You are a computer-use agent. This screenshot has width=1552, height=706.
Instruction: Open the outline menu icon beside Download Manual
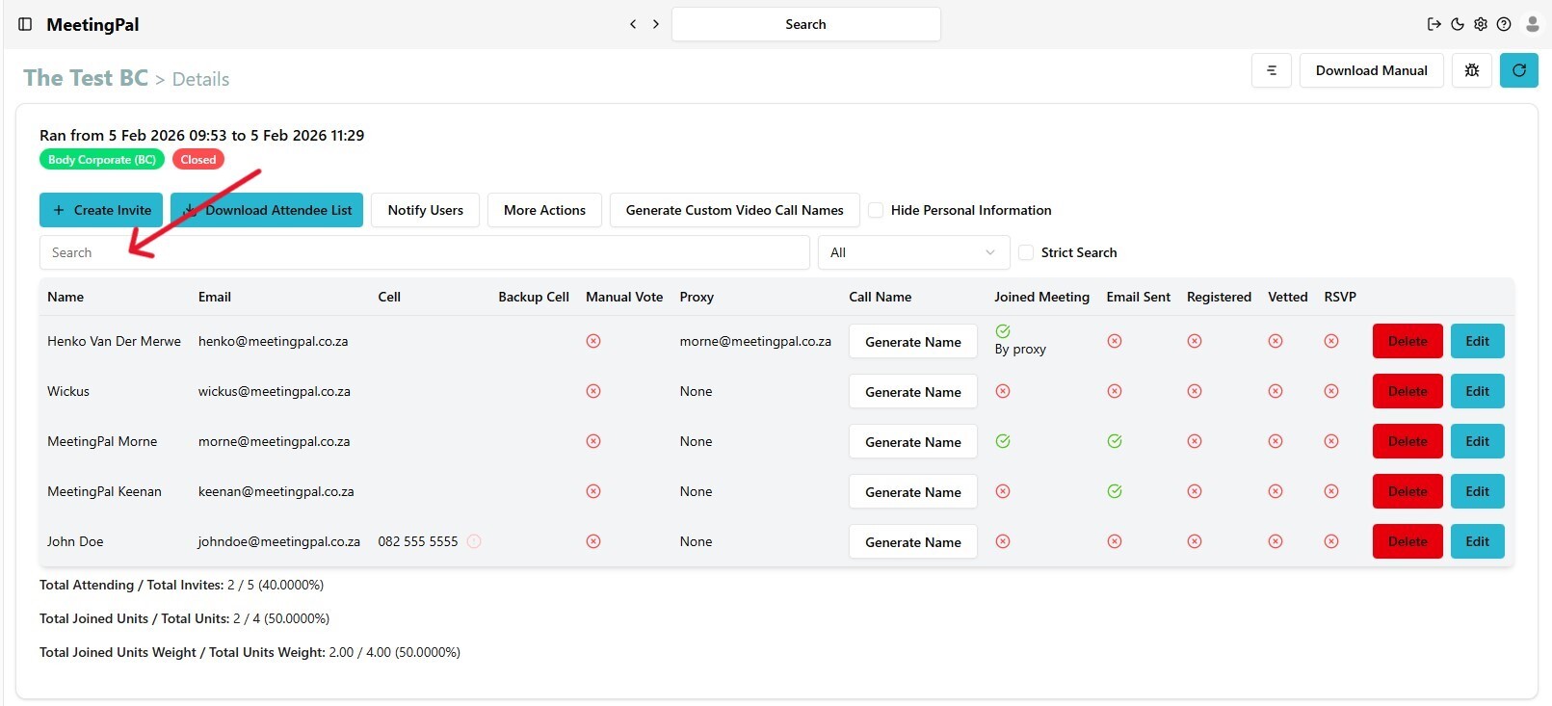(1271, 70)
